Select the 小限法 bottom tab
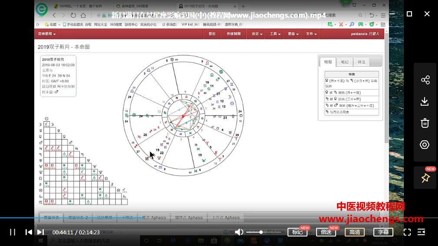438x246 pixels. click(x=127, y=217)
